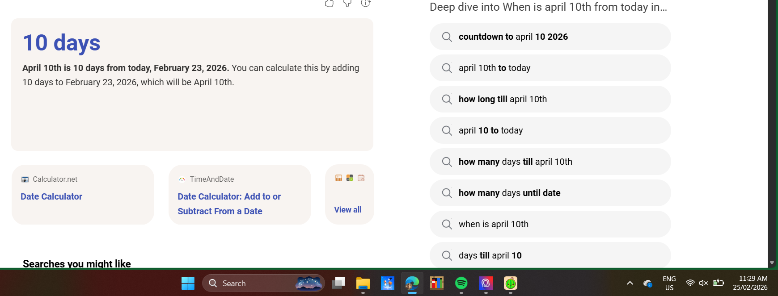Select 'when is april 10th' suggestion
The image size is (778, 296).
(550, 224)
